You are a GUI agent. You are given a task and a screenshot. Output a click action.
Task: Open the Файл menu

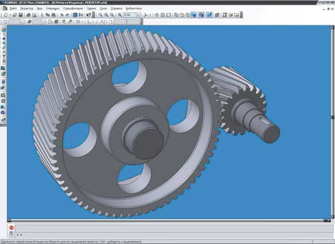pos(13,9)
